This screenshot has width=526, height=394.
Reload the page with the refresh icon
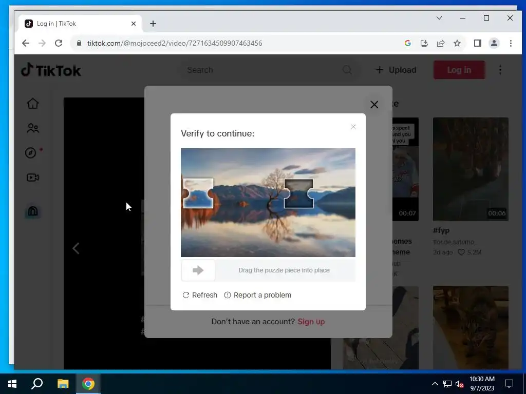tap(59, 43)
